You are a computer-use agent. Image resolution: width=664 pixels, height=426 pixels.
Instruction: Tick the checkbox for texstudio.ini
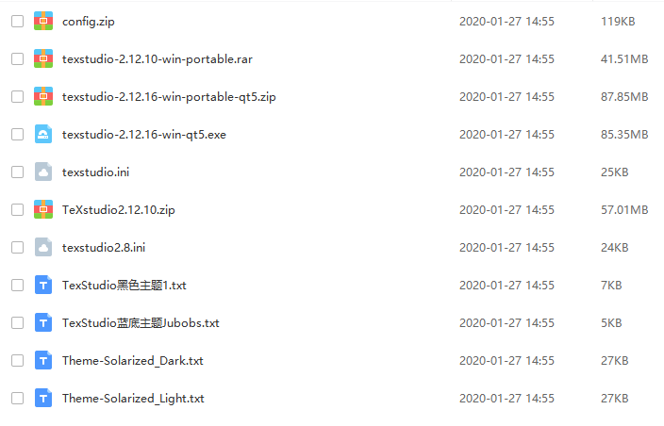(17, 172)
